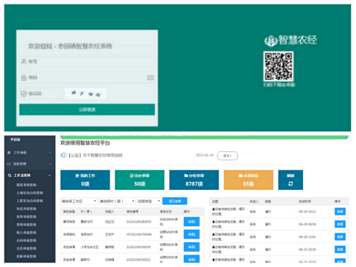Click the refresh arrows icon in the 刷新 card

[291, 184]
